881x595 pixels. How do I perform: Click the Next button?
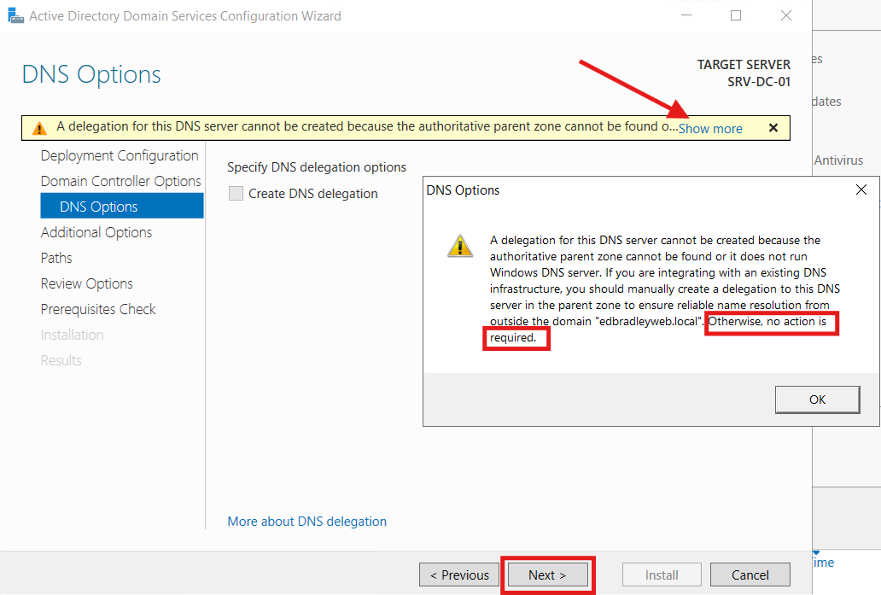(x=547, y=575)
